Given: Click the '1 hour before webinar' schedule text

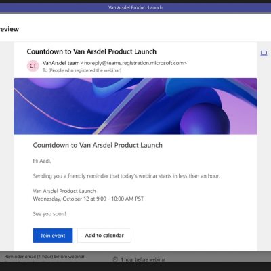Looking at the screenshot, I should (x=143, y=259).
